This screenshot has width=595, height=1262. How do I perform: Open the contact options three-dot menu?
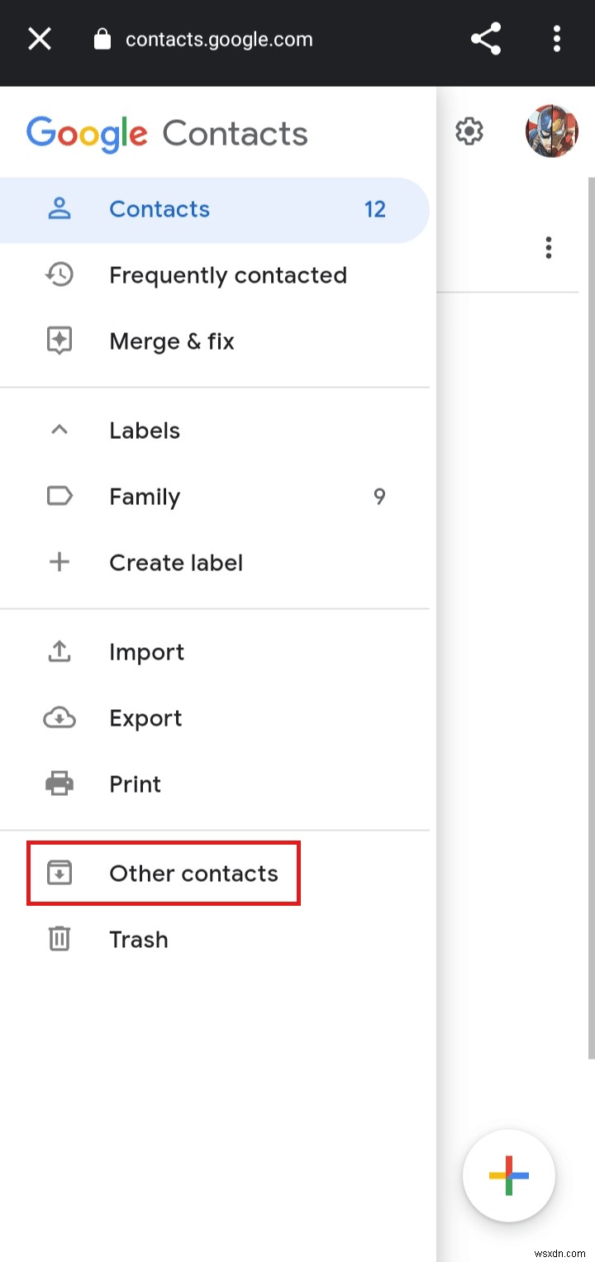coord(548,247)
